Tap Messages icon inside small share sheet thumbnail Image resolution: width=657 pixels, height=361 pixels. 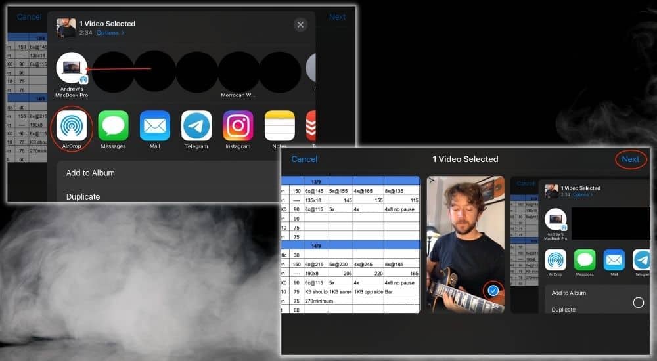coord(585,260)
